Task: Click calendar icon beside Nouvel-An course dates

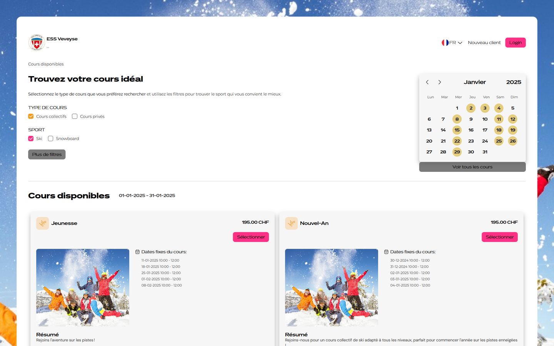Action: click(x=386, y=252)
